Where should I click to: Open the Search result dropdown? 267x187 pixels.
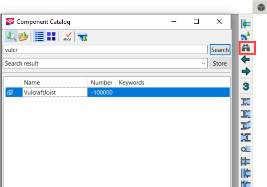point(105,63)
